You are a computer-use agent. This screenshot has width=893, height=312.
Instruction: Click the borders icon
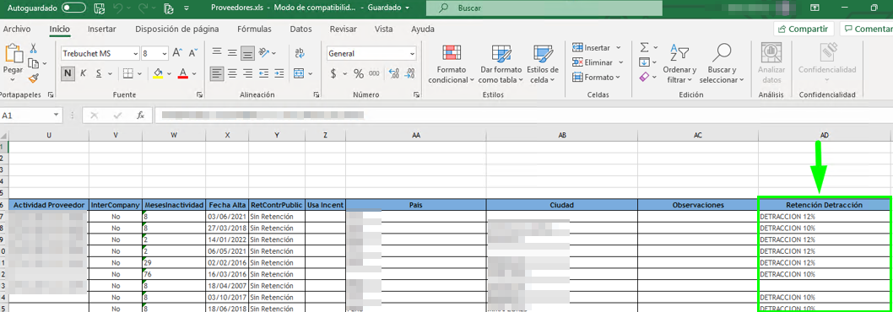127,73
